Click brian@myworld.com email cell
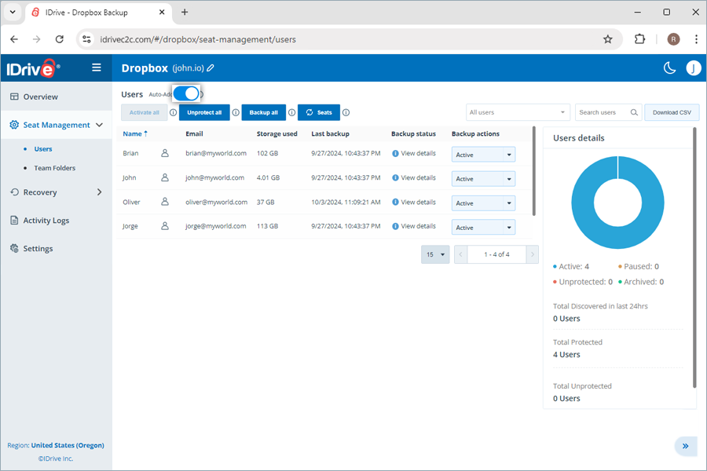This screenshot has height=471, width=707. click(216, 153)
